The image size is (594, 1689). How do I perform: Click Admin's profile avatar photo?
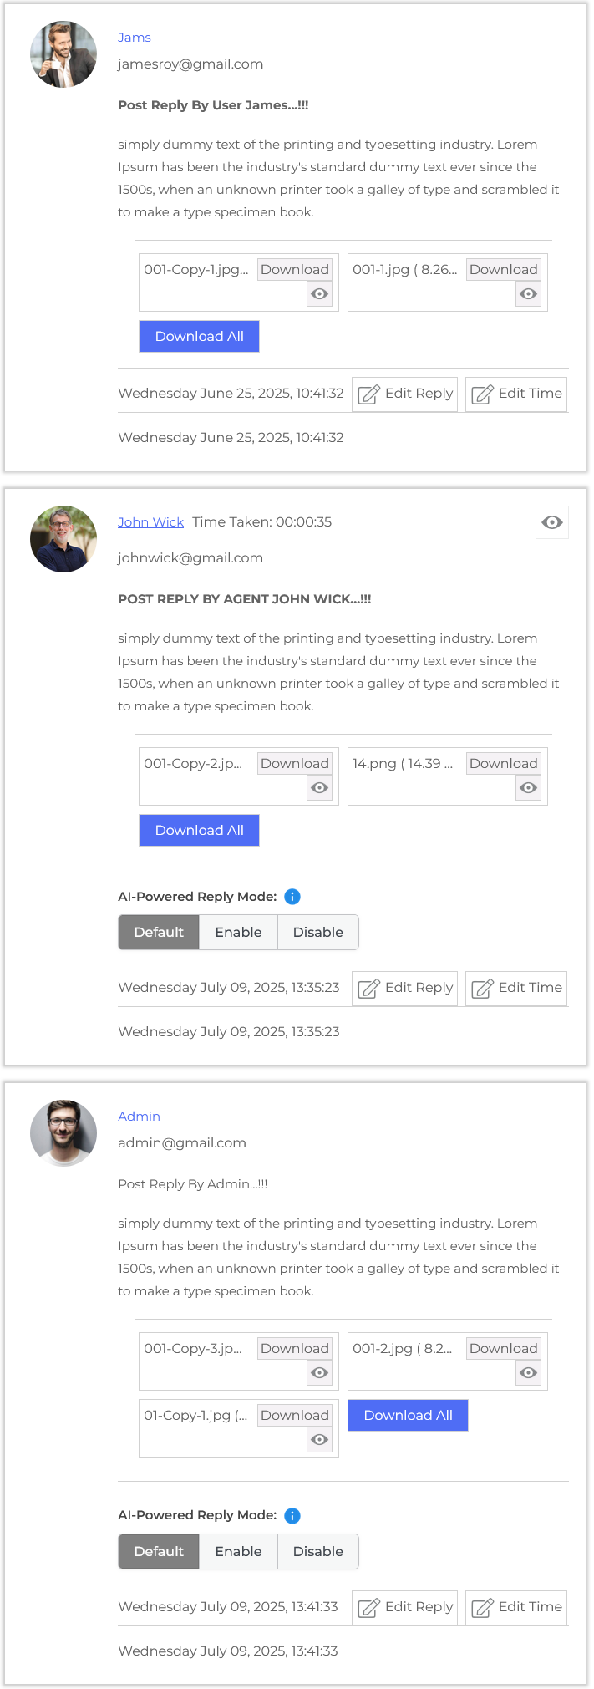[63, 1133]
